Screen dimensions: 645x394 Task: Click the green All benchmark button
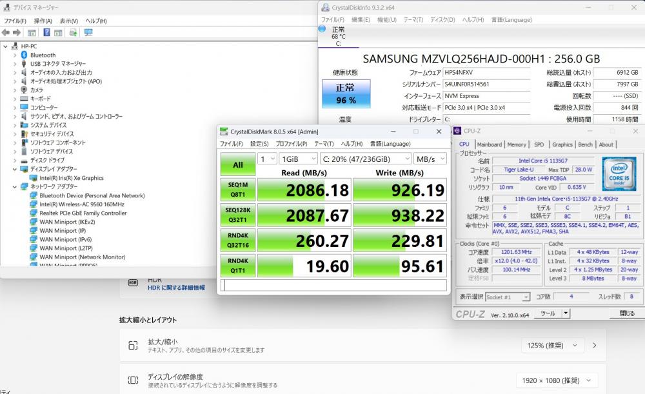238,164
